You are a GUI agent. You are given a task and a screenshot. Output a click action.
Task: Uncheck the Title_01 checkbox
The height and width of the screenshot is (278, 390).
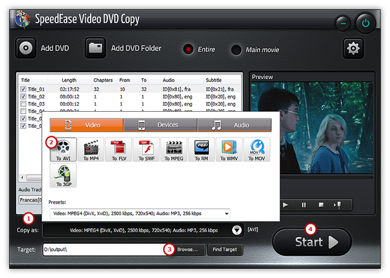(x=23, y=89)
